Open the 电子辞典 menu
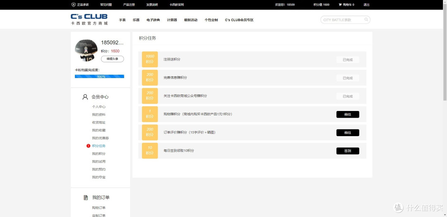The image size is (447, 217). [153, 20]
